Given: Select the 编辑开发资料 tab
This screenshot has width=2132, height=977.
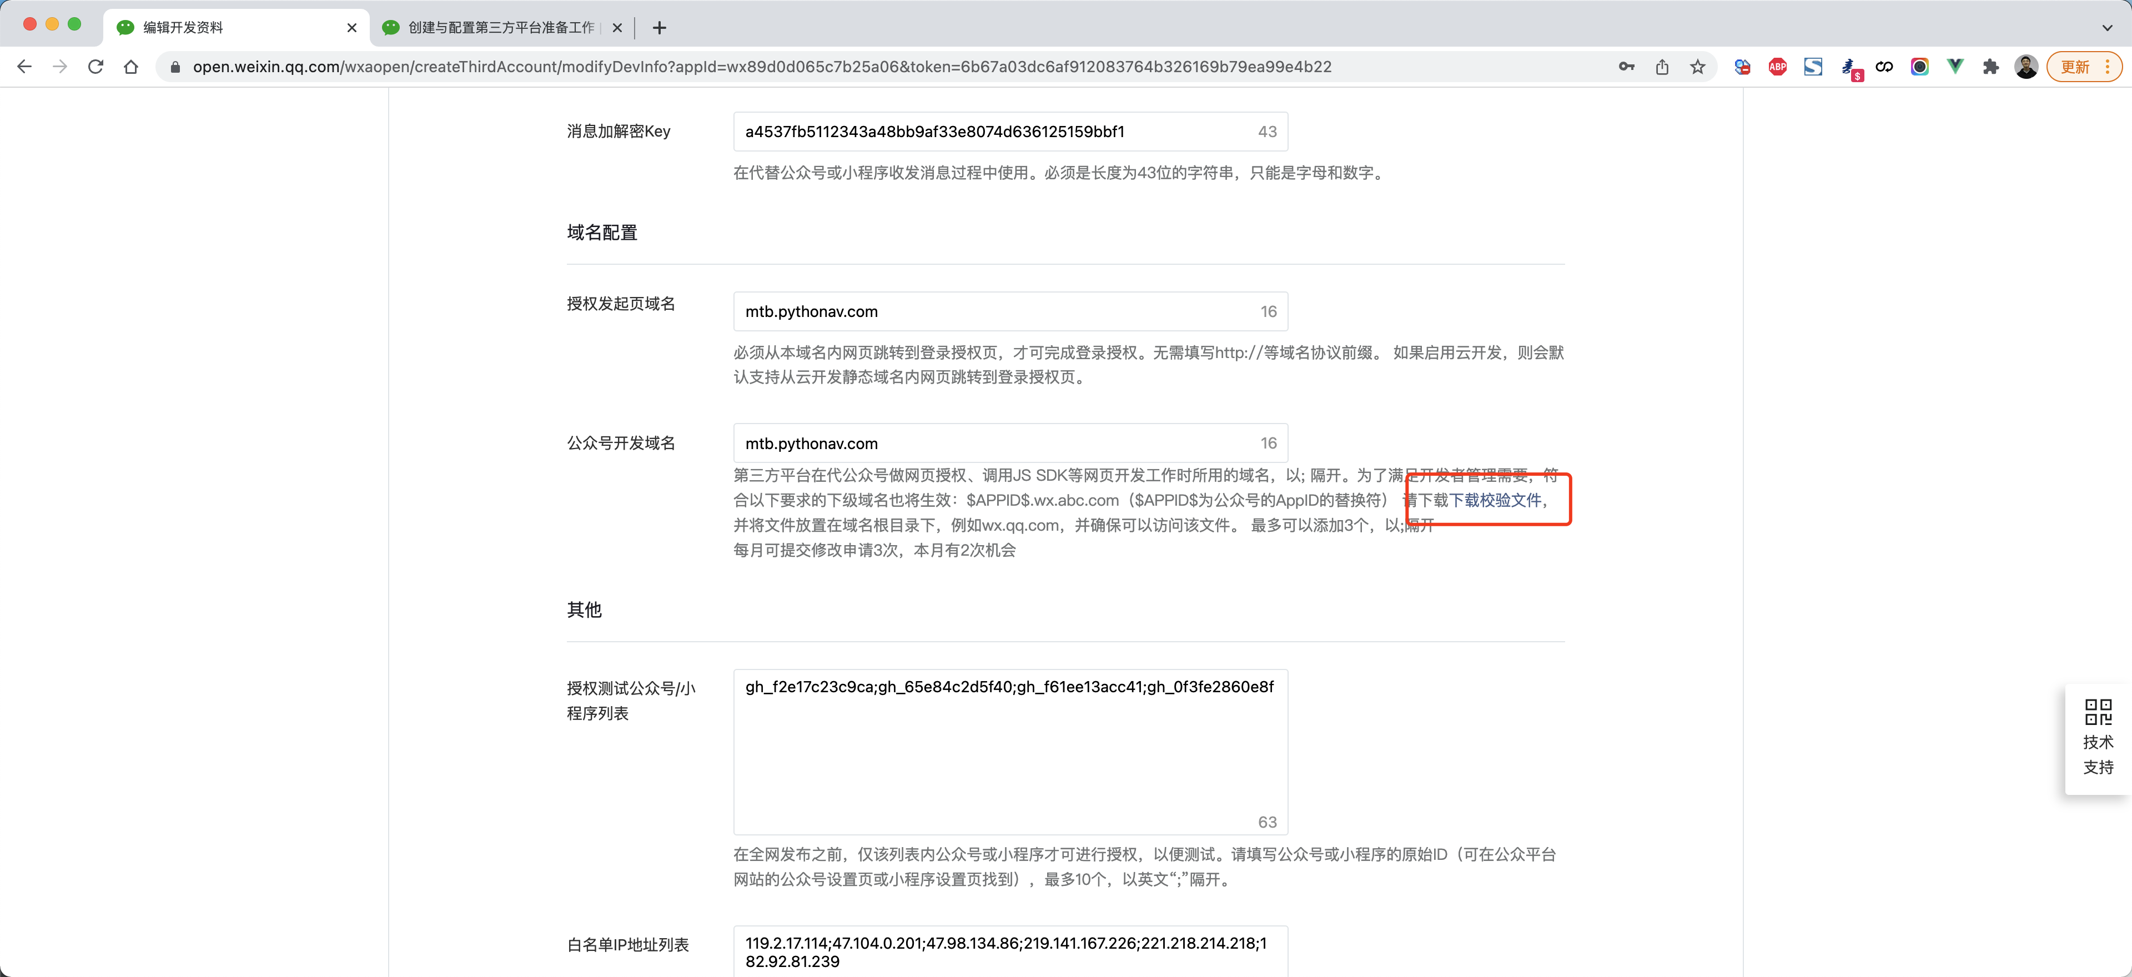Looking at the screenshot, I should [x=184, y=27].
